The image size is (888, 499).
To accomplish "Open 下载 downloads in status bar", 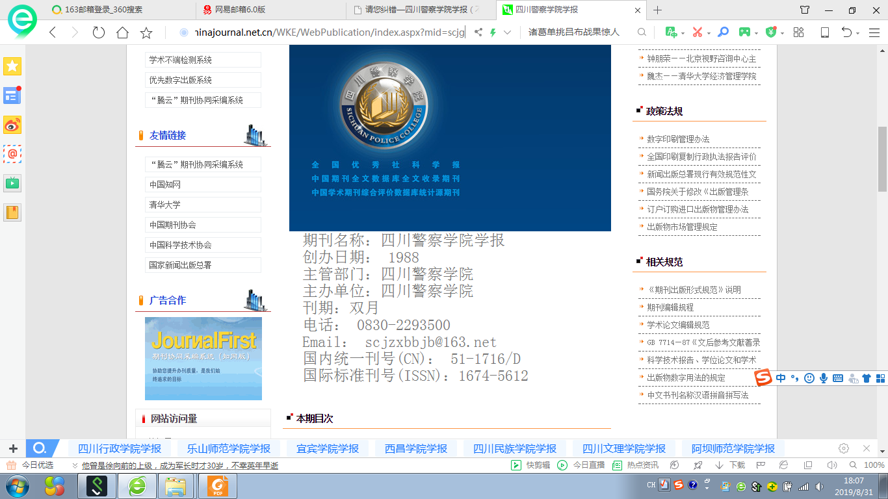I will point(730,465).
